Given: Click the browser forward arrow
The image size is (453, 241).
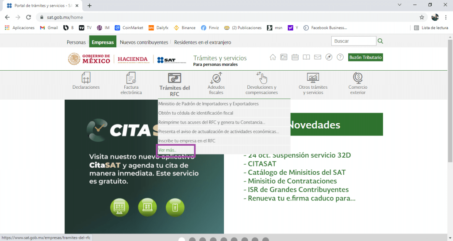Looking at the screenshot, I should tap(18, 17).
